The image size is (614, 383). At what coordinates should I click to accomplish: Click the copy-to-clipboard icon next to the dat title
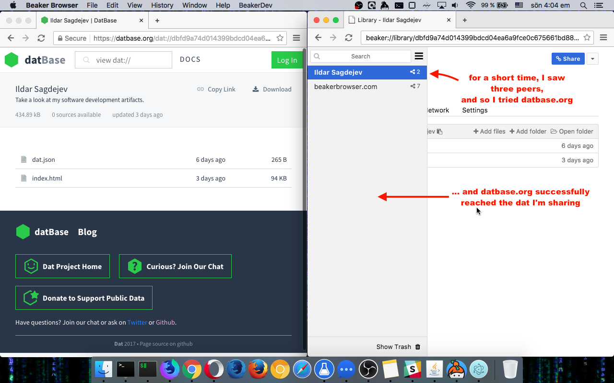pos(439,131)
